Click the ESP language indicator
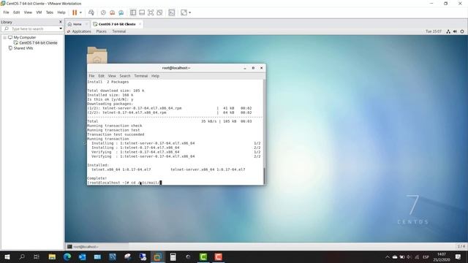The image size is (468, 263). (x=426, y=256)
